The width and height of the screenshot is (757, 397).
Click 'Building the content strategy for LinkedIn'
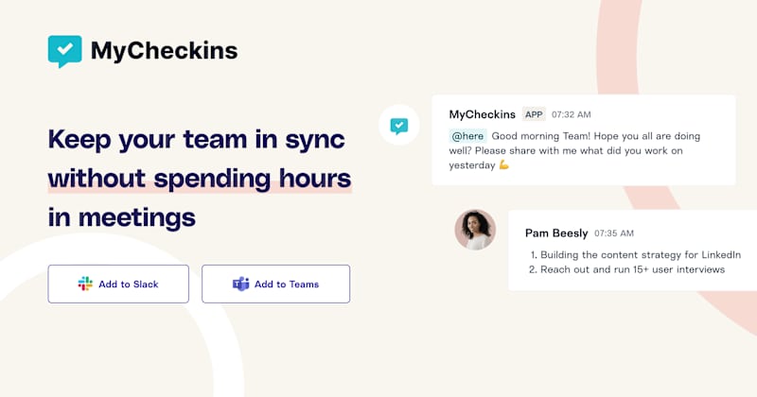(x=641, y=254)
